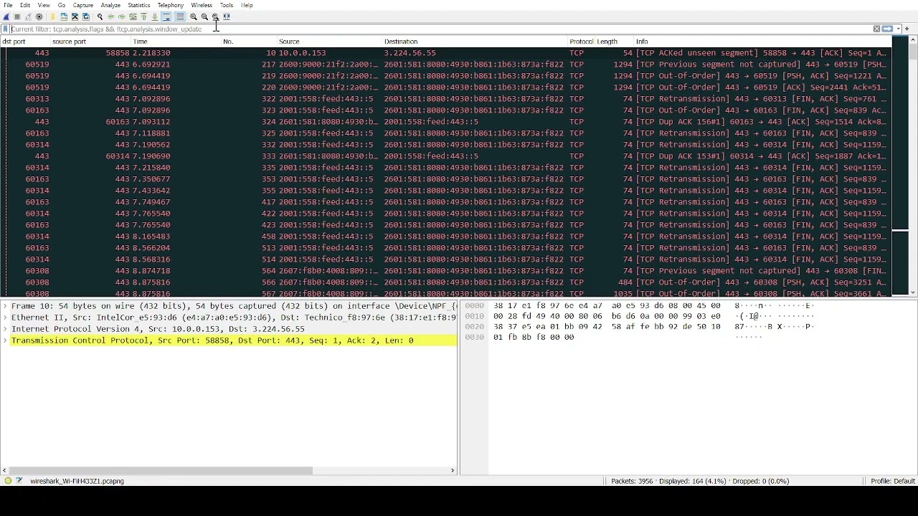This screenshot has width=918, height=516.
Task: Sort by Protocol column header
Action: coord(582,42)
